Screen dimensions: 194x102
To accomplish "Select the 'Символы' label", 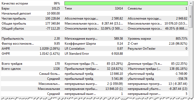I will 135,8.
